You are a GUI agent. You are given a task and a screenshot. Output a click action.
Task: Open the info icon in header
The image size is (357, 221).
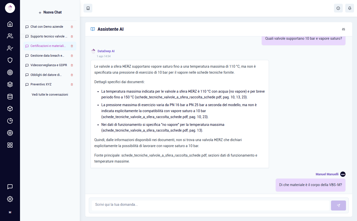(338, 8)
